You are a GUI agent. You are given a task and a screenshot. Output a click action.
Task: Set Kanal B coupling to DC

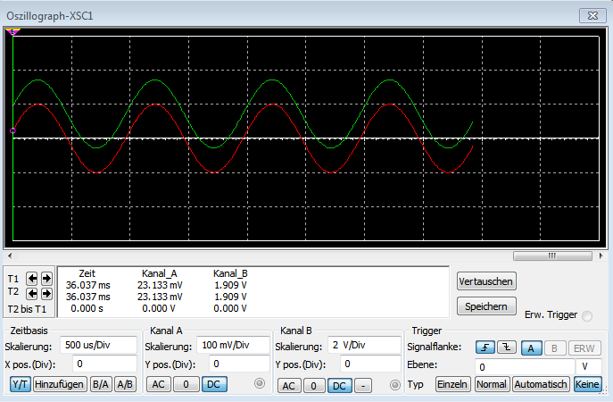(x=340, y=386)
